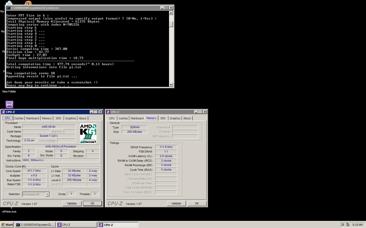
Task: Switch to cmd.exe taskbar button
Action: 35,225
